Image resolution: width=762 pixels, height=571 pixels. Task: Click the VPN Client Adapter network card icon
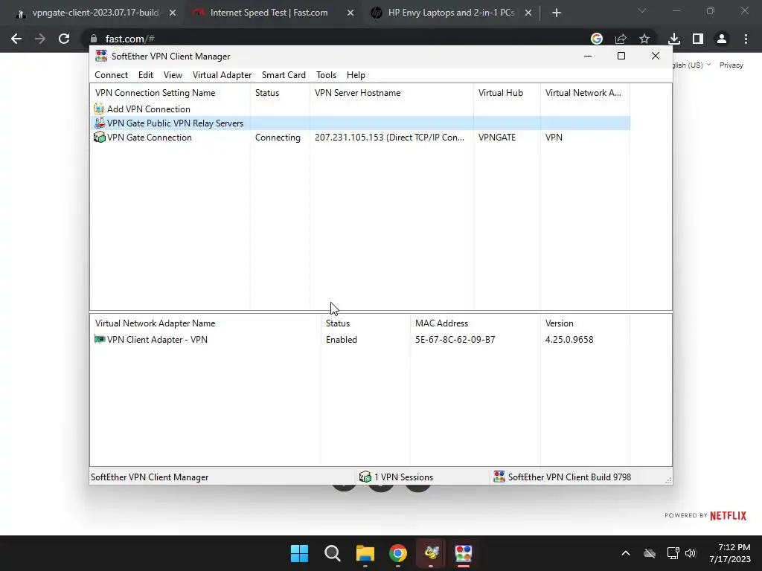(99, 339)
